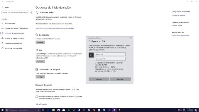Click Agregar under Contraseña de imagen
199x112 pixels.
pos(40,77)
